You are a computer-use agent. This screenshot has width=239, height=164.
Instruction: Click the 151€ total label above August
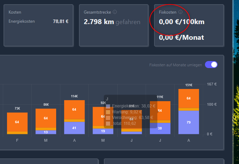[x=189, y=85]
